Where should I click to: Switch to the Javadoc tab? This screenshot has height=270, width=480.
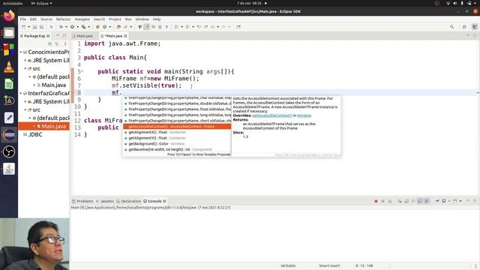click(x=105, y=201)
